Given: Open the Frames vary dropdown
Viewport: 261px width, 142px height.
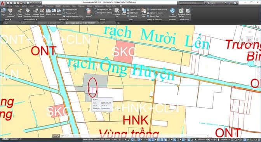Looking at the screenshot, I should coord(70,13).
